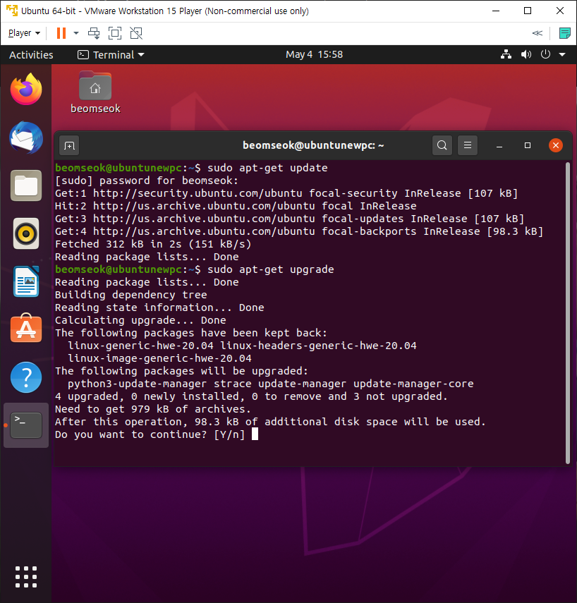This screenshot has height=603, width=577.
Task: Click the VMware window title icon
Action: (12, 11)
